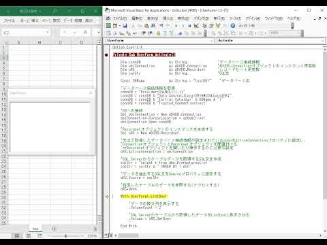Click the 'oRS.Open' code line
Screen dimensions: 327x245
129,189
